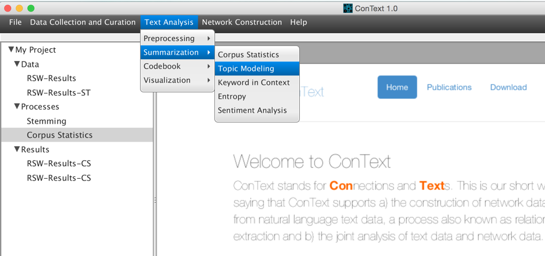The width and height of the screenshot is (545, 256).
Task: Click the ConText app icon in title bar
Action: [347, 8]
